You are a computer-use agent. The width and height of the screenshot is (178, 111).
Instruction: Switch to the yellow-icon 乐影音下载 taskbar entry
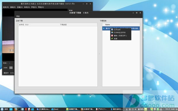click(72, 109)
